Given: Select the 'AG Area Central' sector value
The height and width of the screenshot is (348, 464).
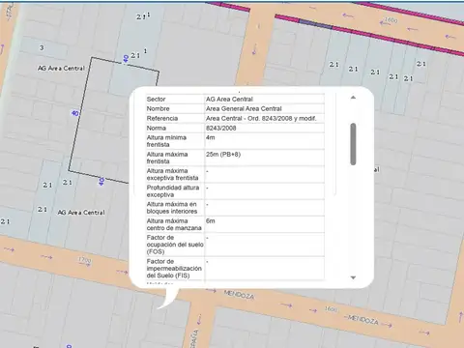Looking at the screenshot, I should click(x=229, y=99).
